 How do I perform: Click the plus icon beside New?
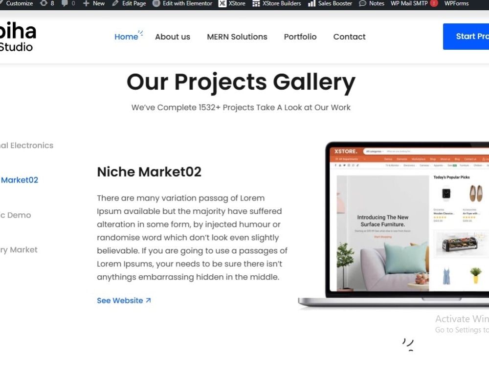click(x=86, y=3)
